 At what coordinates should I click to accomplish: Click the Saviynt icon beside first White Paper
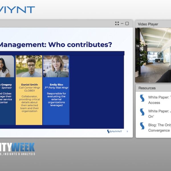(142, 98)
